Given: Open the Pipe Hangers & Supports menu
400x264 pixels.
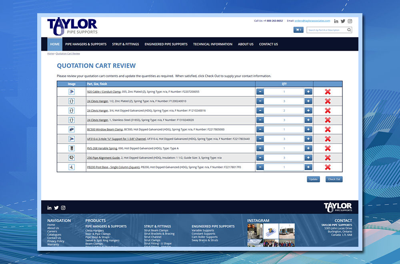Looking at the screenshot, I should tap(86, 44).
